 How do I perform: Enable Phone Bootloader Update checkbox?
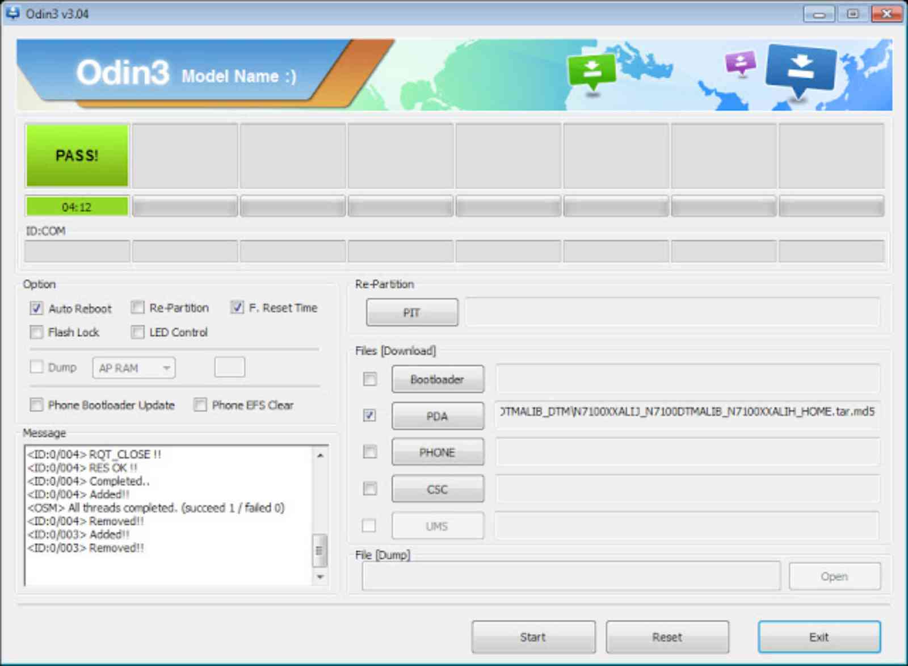(x=36, y=405)
